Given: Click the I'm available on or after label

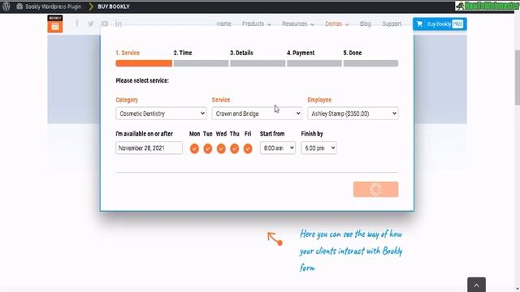Looking at the screenshot, I should point(145,134).
